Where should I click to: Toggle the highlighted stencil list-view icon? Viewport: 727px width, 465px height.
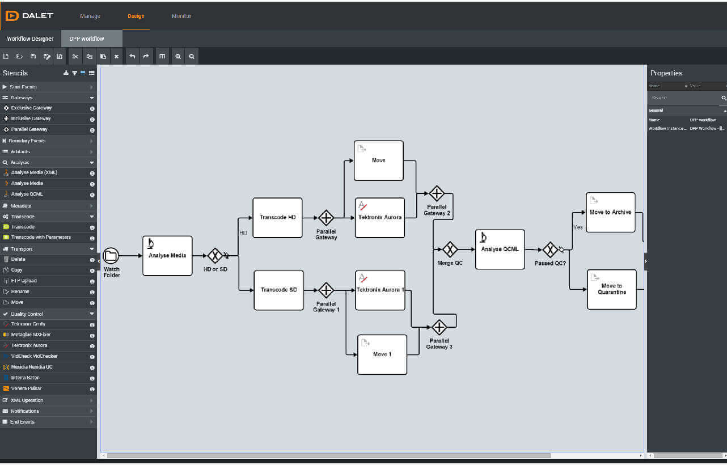(83, 73)
